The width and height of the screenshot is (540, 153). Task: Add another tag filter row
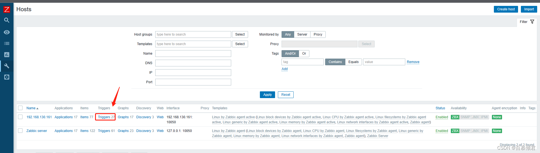(285, 69)
